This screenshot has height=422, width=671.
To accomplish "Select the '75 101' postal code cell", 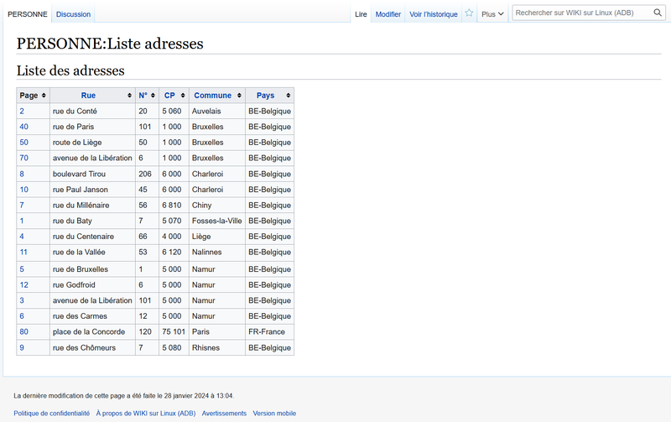I will pyautogui.click(x=174, y=331).
